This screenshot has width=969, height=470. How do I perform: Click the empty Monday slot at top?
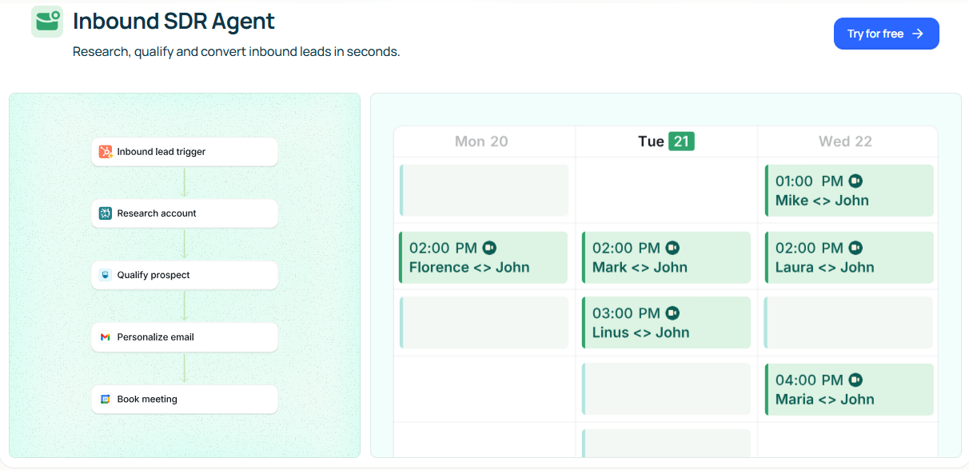click(x=484, y=190)
